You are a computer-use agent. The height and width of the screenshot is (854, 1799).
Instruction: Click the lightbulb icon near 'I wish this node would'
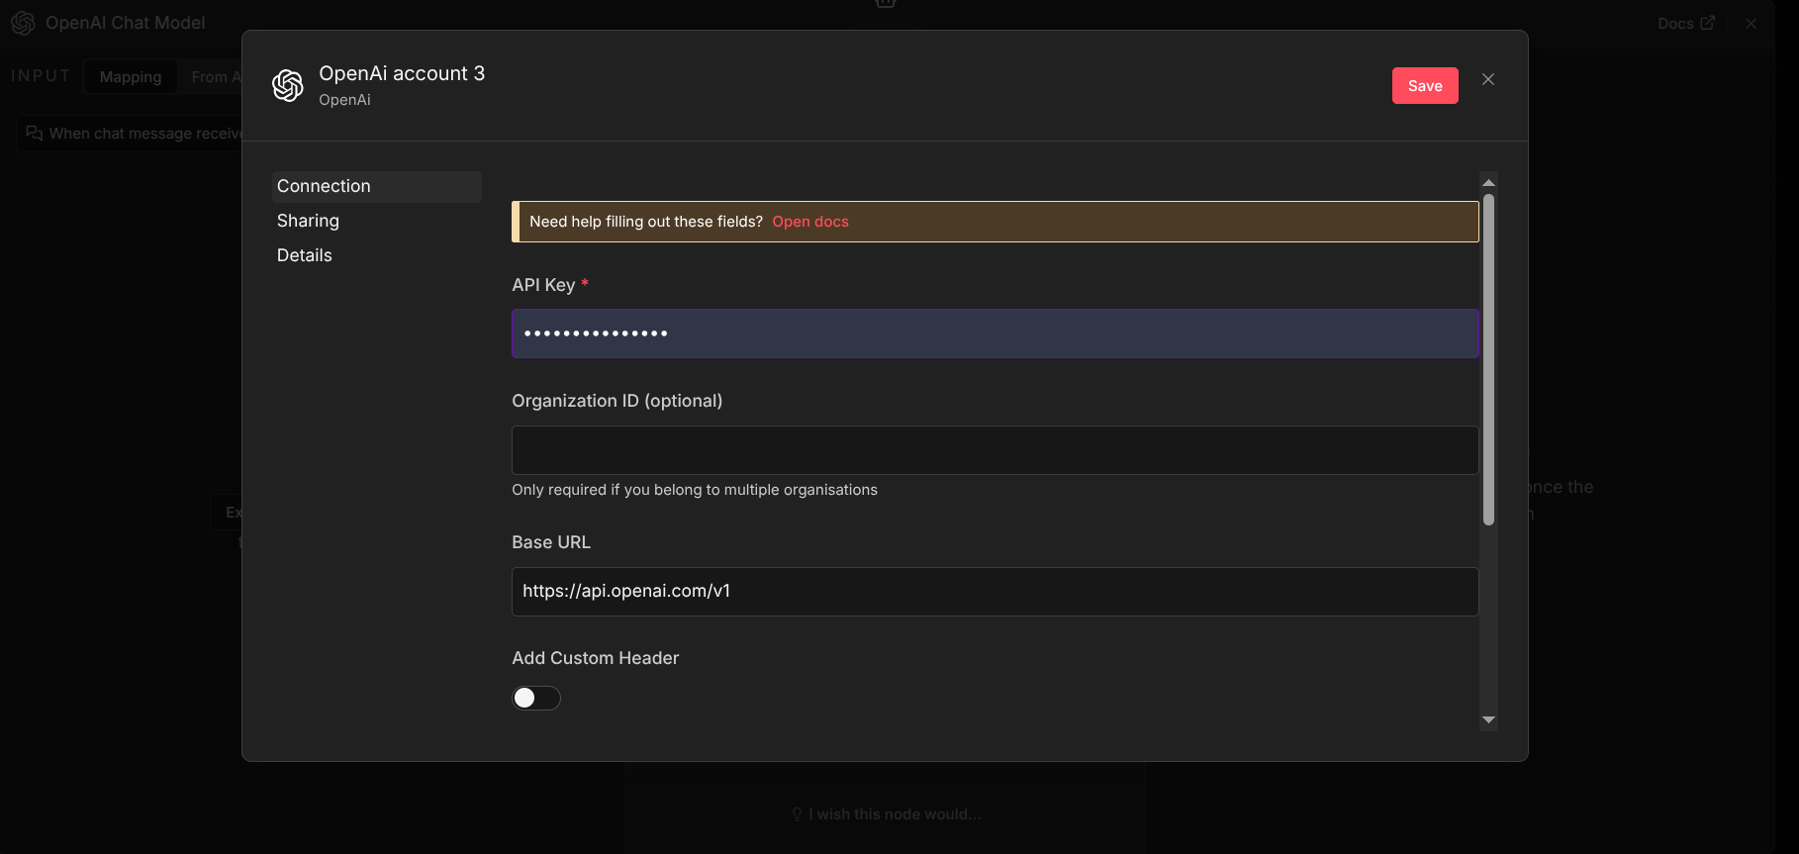point(797,813)
